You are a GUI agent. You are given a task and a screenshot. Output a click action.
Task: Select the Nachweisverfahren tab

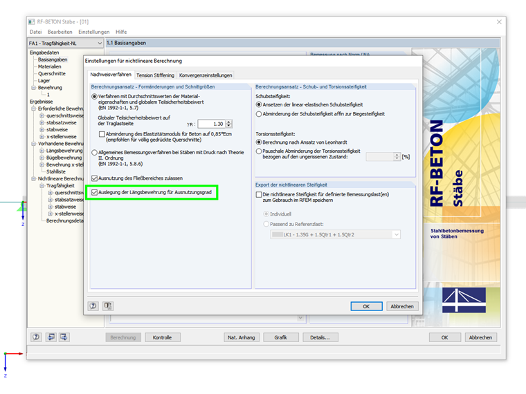[x=111, y=75]
